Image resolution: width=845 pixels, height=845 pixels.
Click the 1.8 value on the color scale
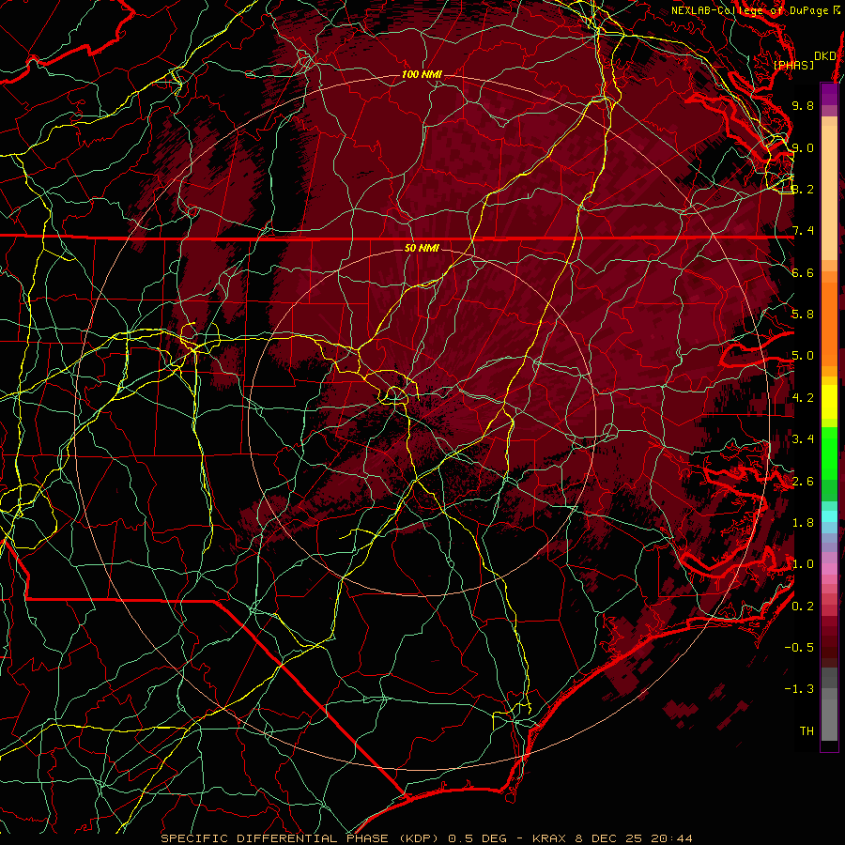click(x=803, y=523)
